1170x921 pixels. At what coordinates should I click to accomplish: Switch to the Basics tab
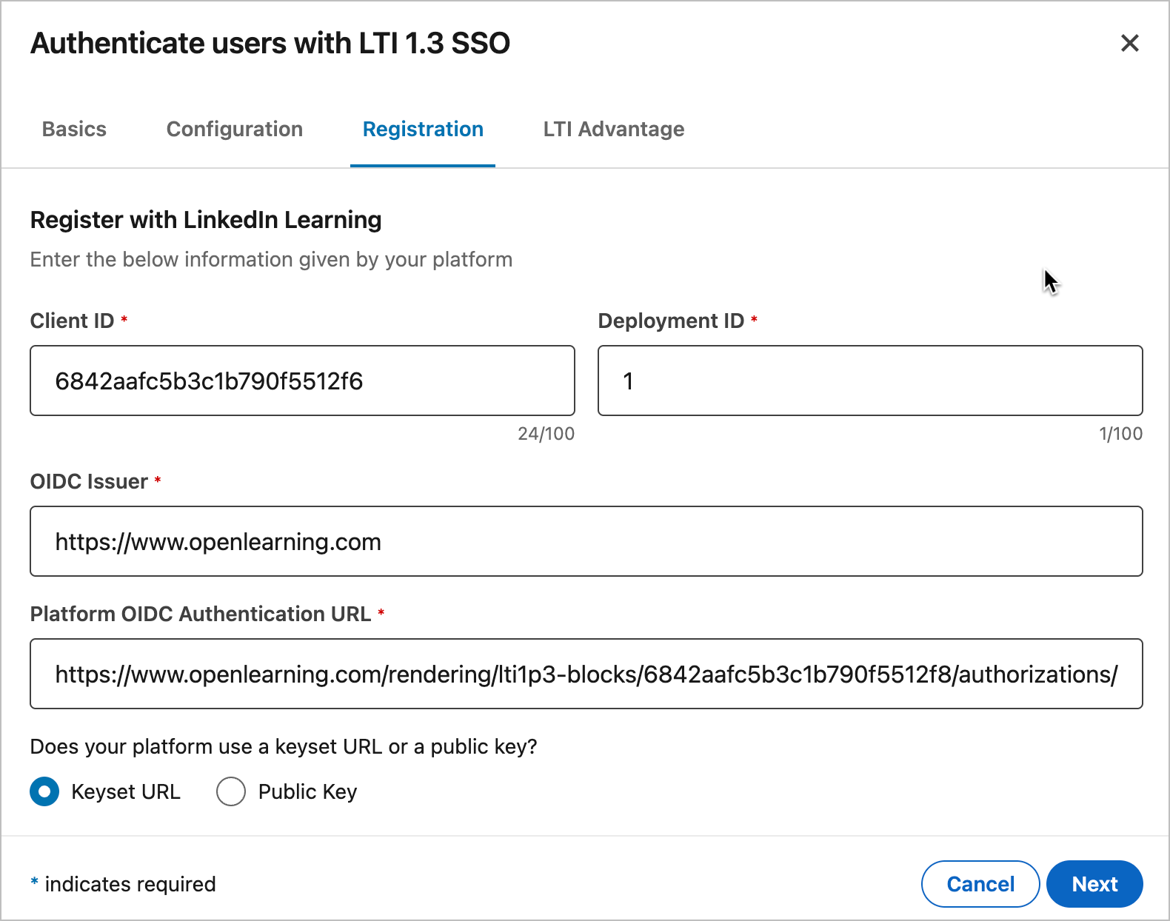tap(74, 129)
